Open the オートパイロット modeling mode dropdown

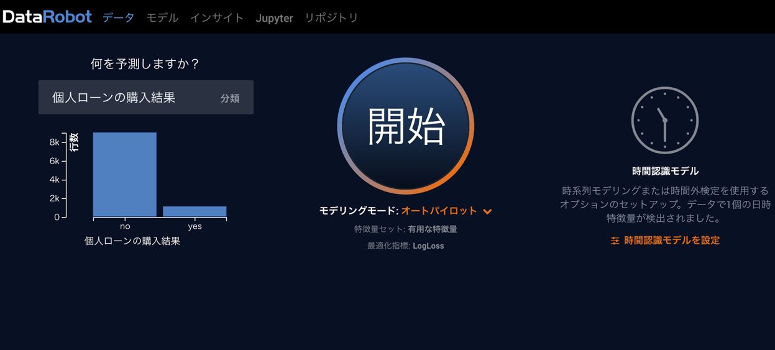click(x=446, y=211)
